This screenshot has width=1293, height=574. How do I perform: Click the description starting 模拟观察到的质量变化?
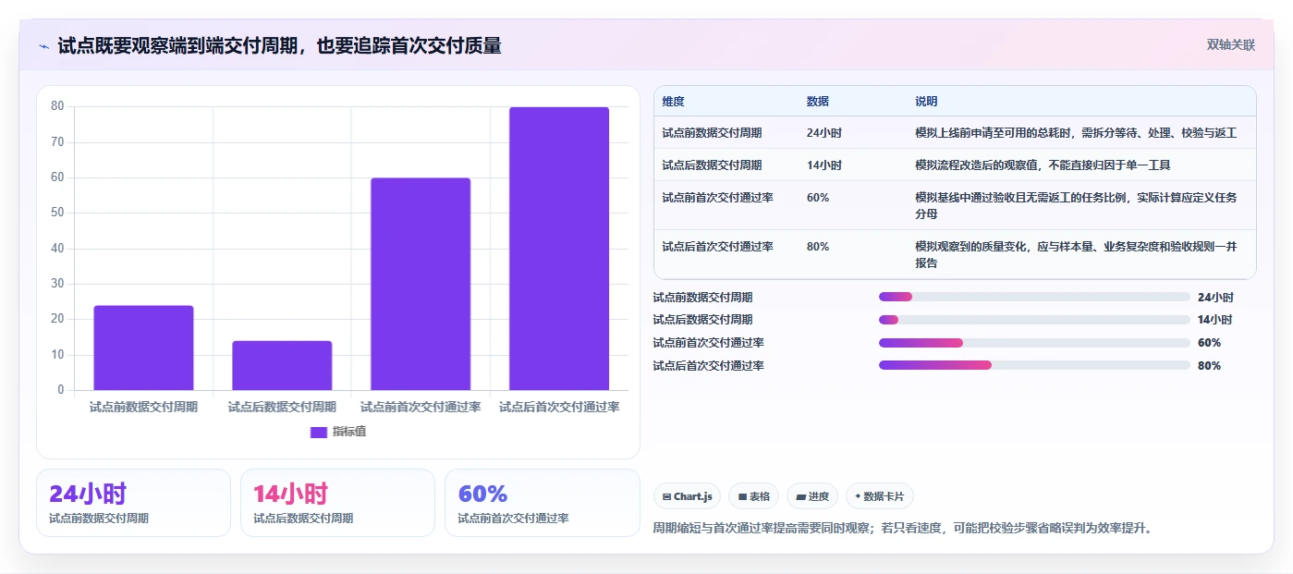pos(1076,255)
